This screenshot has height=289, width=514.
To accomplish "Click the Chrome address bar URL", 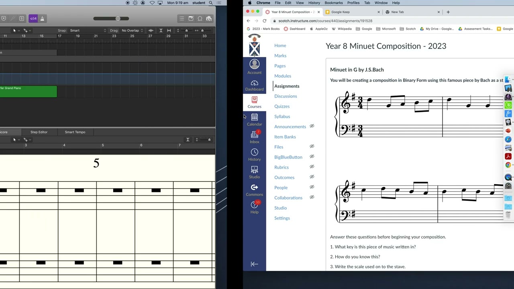I will point(325,21).
